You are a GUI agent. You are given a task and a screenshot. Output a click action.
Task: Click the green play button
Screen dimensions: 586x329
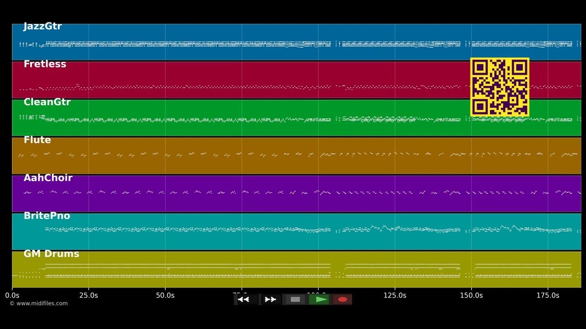point(320,299)
